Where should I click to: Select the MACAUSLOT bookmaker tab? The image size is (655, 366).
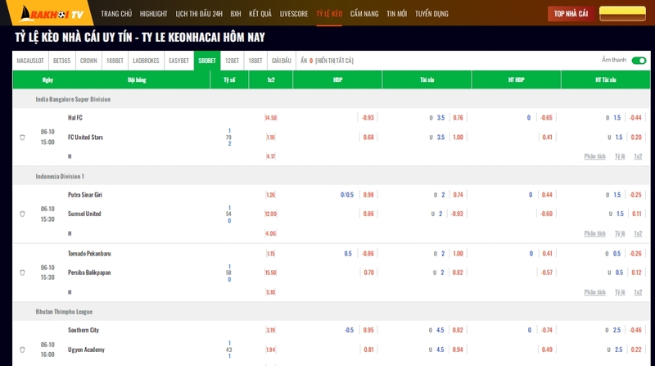pyautogui.click(x=31, y=61)
